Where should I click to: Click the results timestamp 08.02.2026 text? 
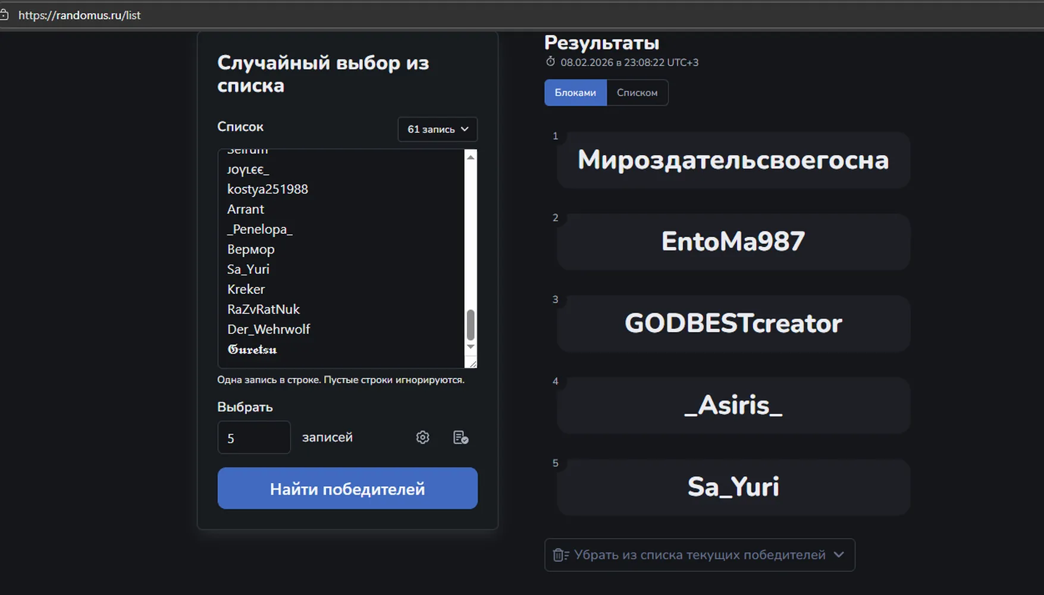(629, 62)
